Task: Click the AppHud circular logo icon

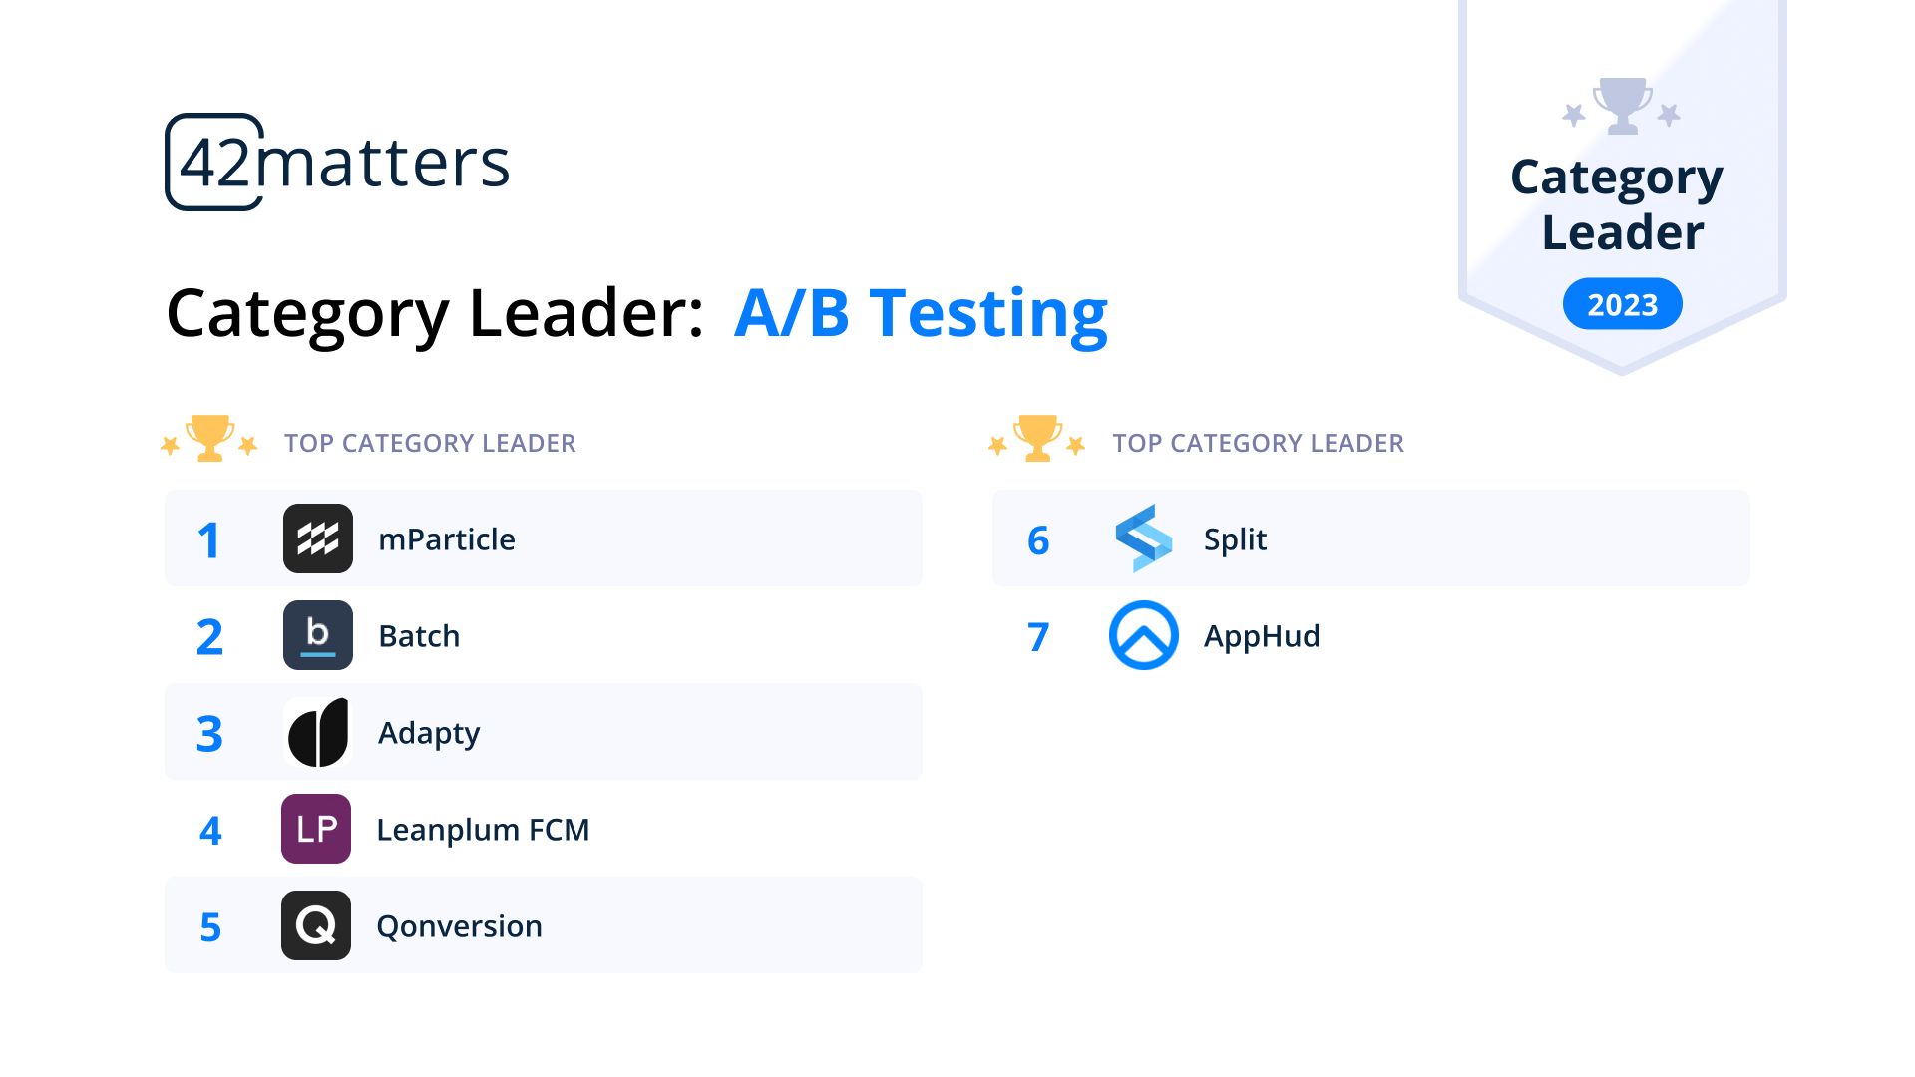Action: click(x=1144, y=635)
